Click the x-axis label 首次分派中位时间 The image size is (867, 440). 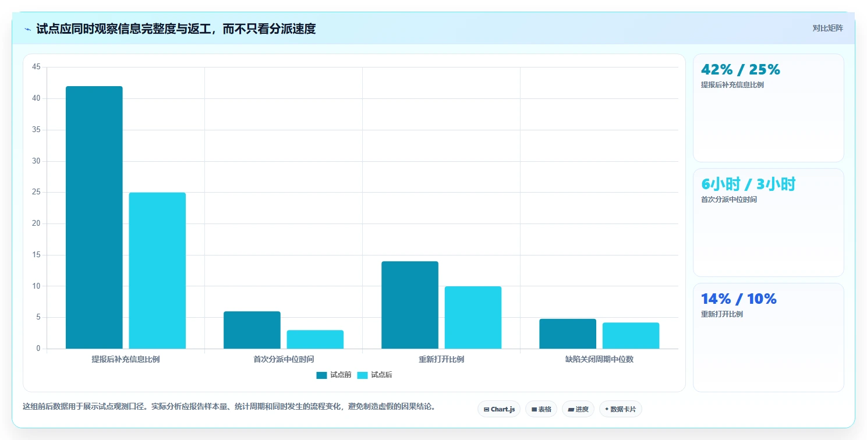284,359
